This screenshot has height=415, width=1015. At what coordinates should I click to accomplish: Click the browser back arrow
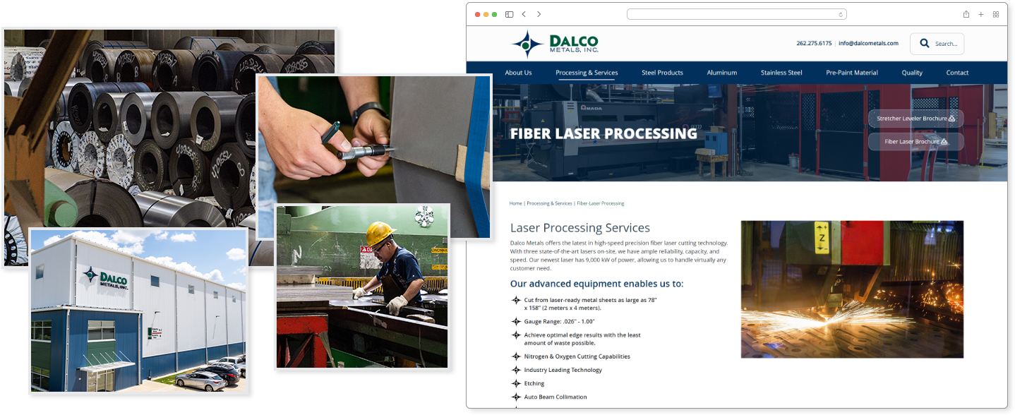pos(524,13)
